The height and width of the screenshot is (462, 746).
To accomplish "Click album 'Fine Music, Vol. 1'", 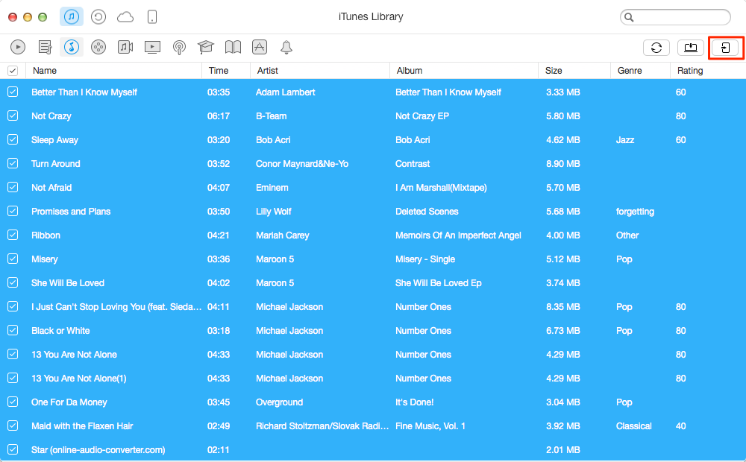I will pos(430,426).
